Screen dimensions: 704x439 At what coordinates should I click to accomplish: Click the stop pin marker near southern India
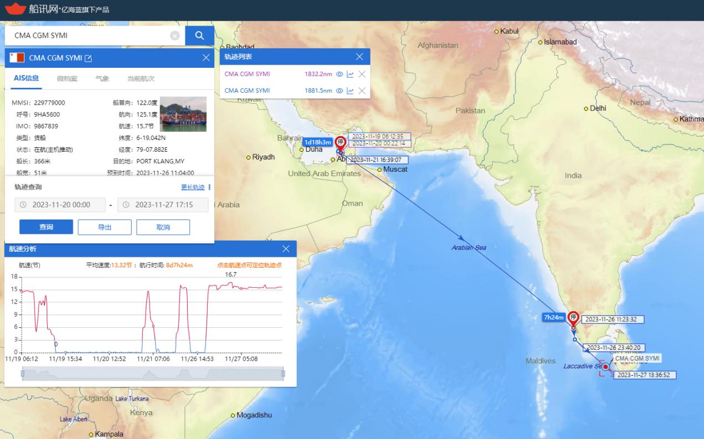click(573, 319)
